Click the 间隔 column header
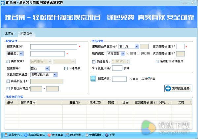Screen dimensions: 198x139 (x=164, y=102)
